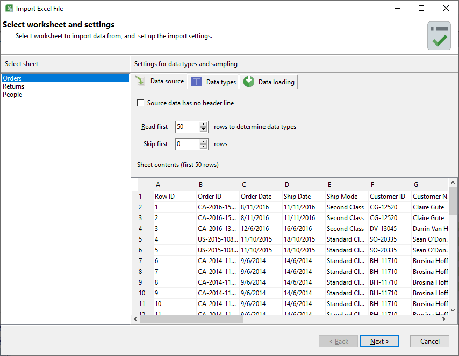Viewport: 459px width, 356px height.
Task: Click the Data types tab icon
Action: [197, 82]
